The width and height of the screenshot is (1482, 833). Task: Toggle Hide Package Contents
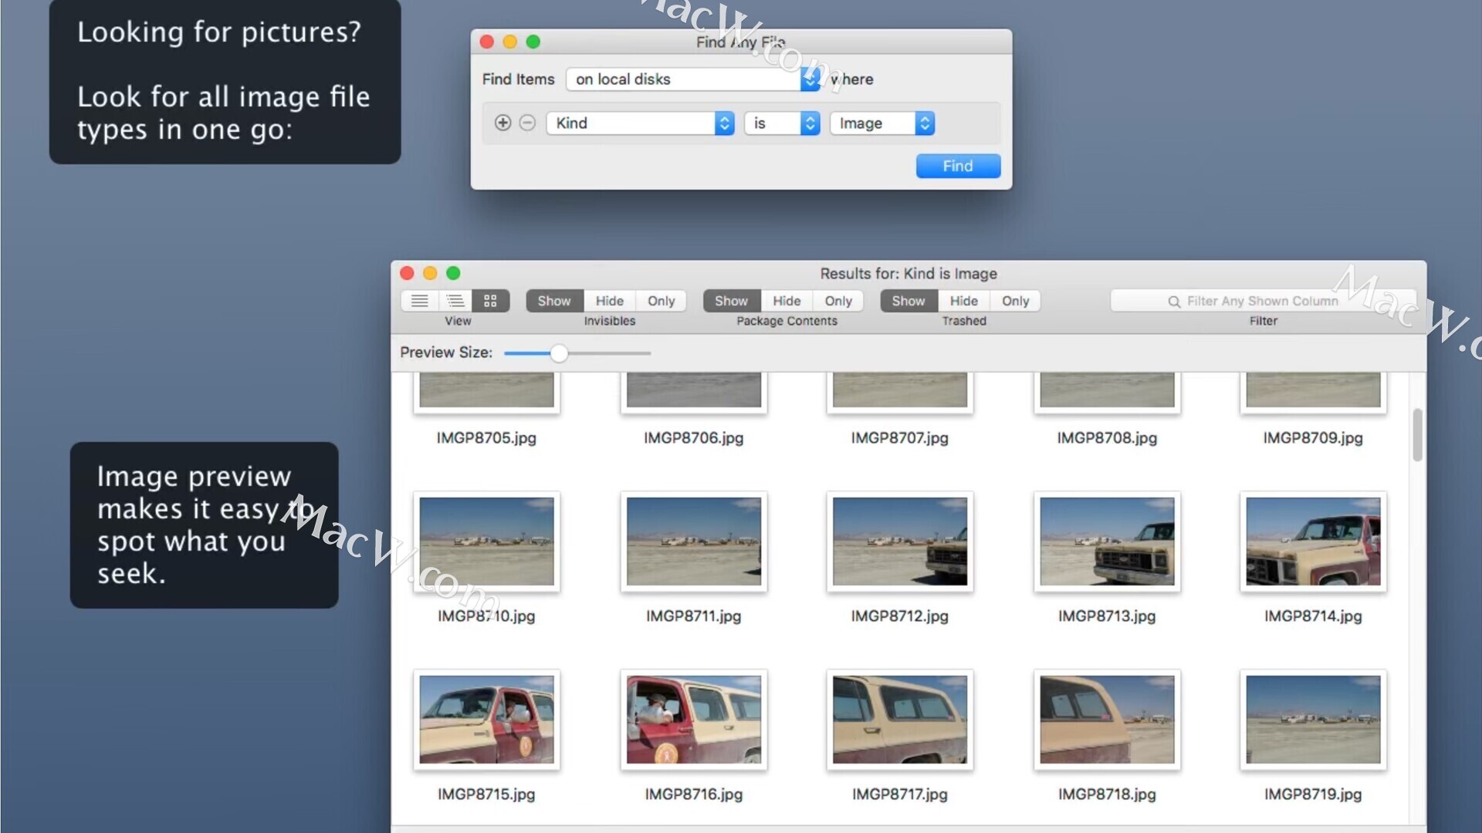click(x=786, y=301)
